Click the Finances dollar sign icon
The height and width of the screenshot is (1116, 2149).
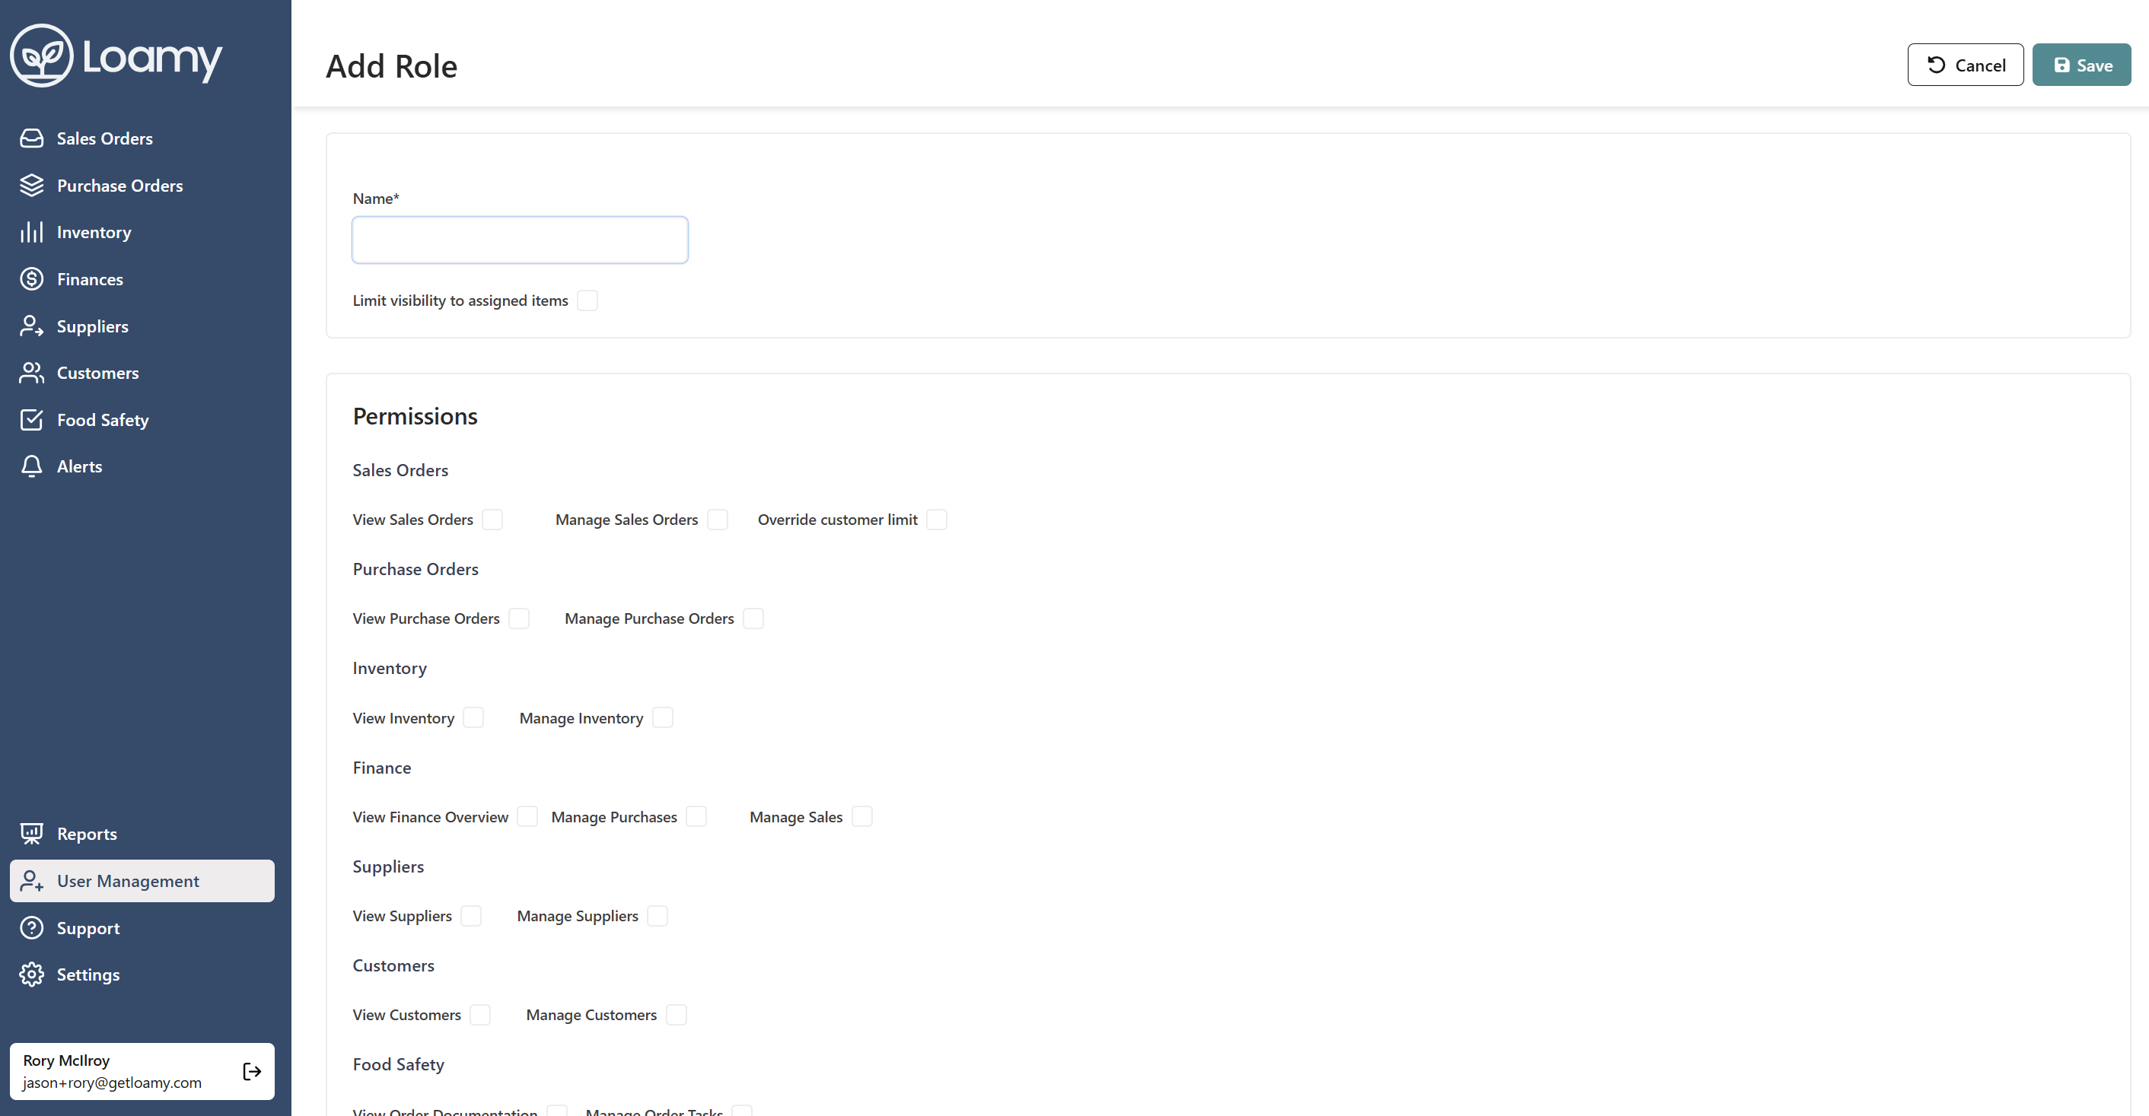(32, 279)
